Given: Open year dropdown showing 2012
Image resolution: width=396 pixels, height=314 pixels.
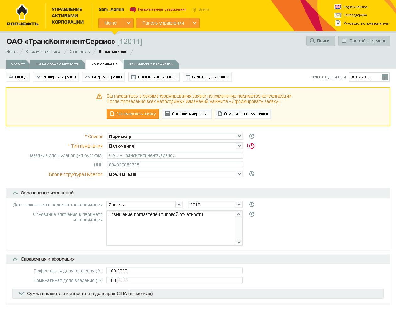Looking at the screenshot, I should 215,205.
